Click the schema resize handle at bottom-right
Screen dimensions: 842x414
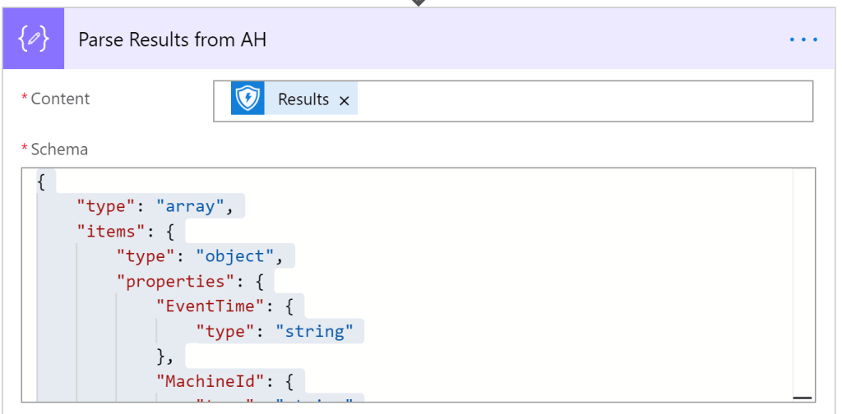[803, 397]
